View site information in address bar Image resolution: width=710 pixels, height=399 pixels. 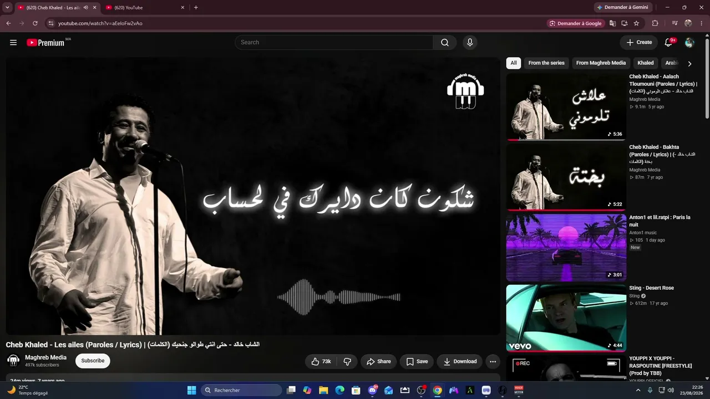50,23
